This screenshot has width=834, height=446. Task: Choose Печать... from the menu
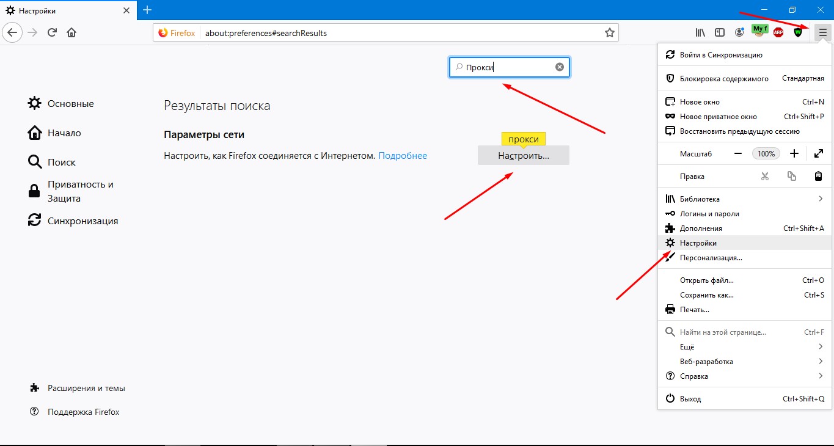(745, 310)
